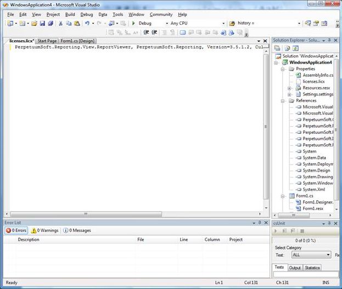Toggle the 0 Messages filter button

(77, 230)
